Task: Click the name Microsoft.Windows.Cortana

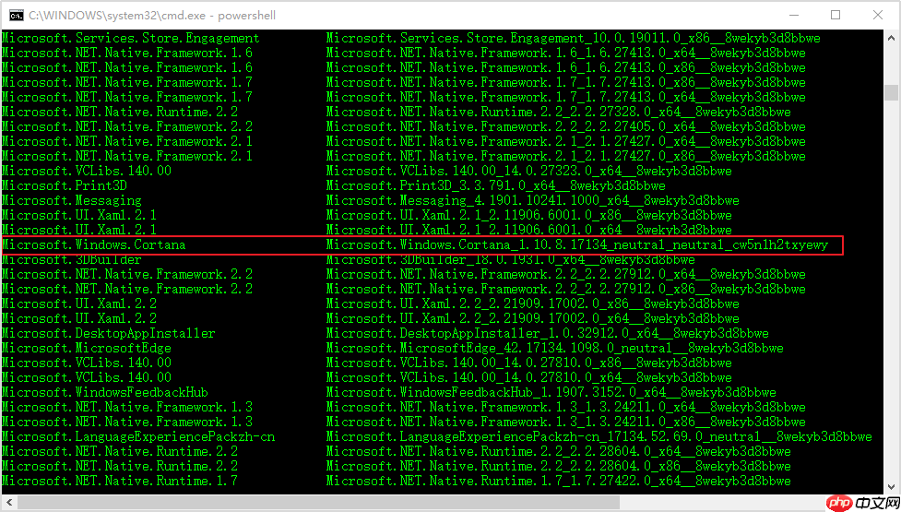Action: tap(94, 244)
